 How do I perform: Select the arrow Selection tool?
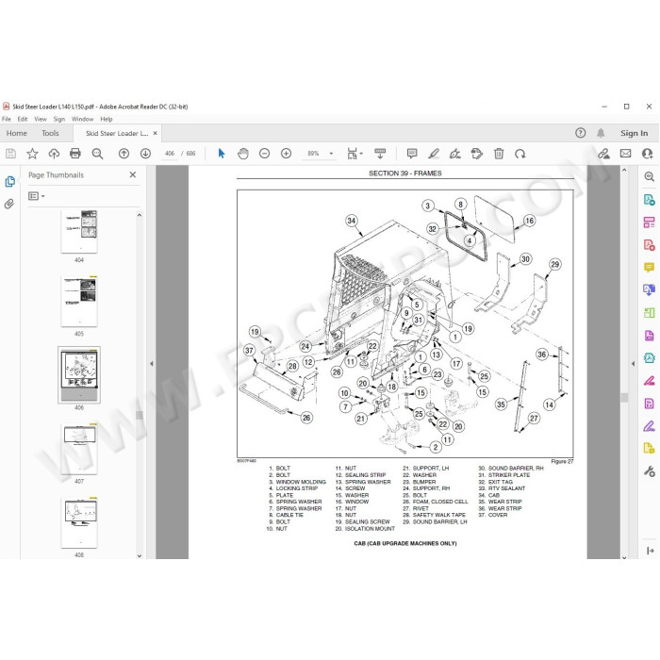222,154
